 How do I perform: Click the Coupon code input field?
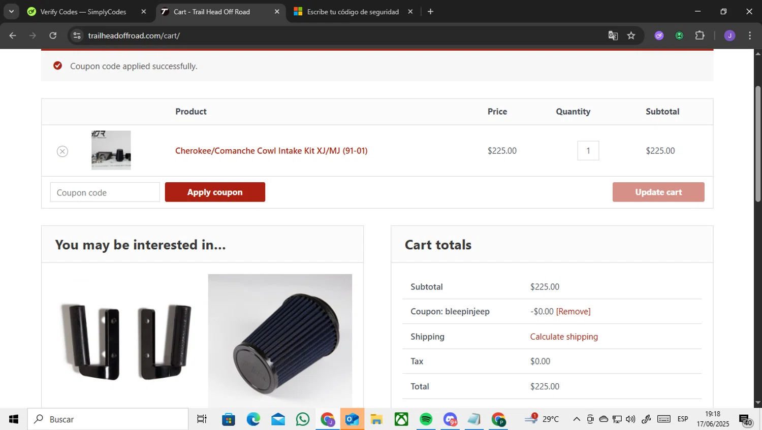pyautogui.click(x=105, y=192)
